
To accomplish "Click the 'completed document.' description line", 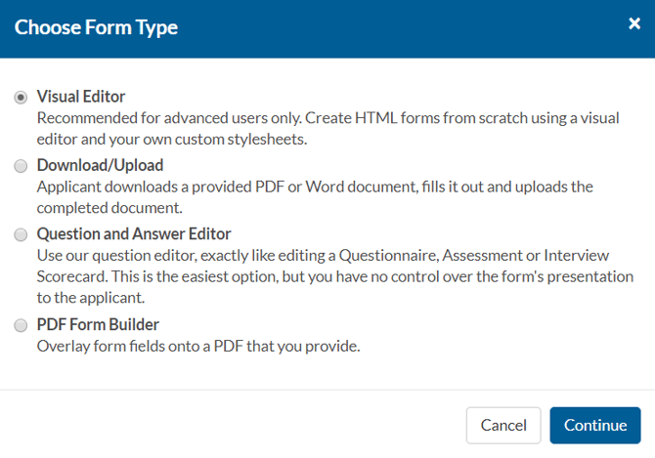I will (109, 208).
